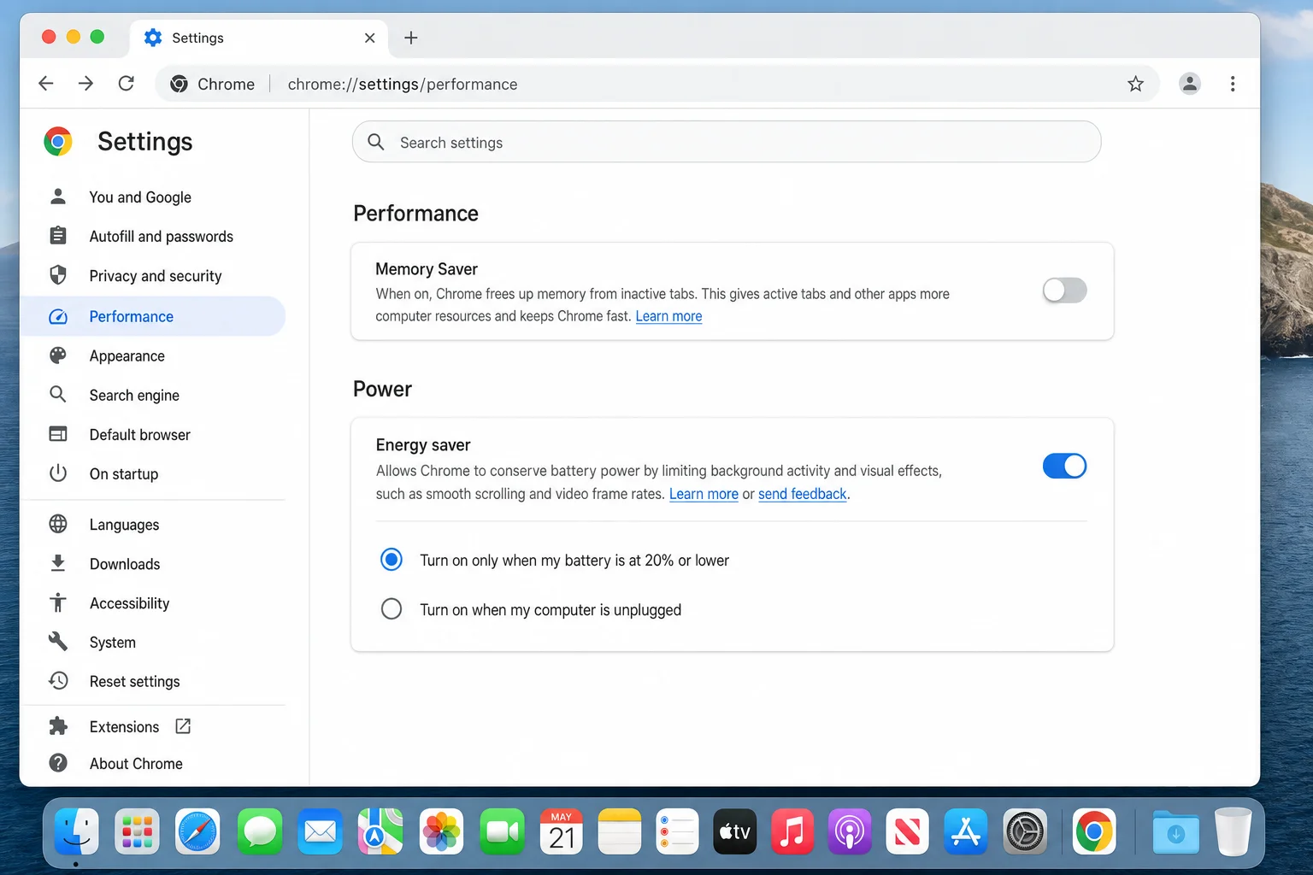Click the About Chrome question icon
This screenshot has width=1313, height=875.
pyautogui.click(x=58, y=763)
